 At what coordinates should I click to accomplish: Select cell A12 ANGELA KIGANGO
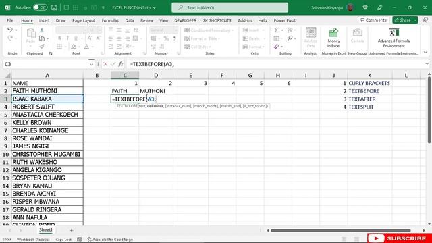click(x=47, y=170)
